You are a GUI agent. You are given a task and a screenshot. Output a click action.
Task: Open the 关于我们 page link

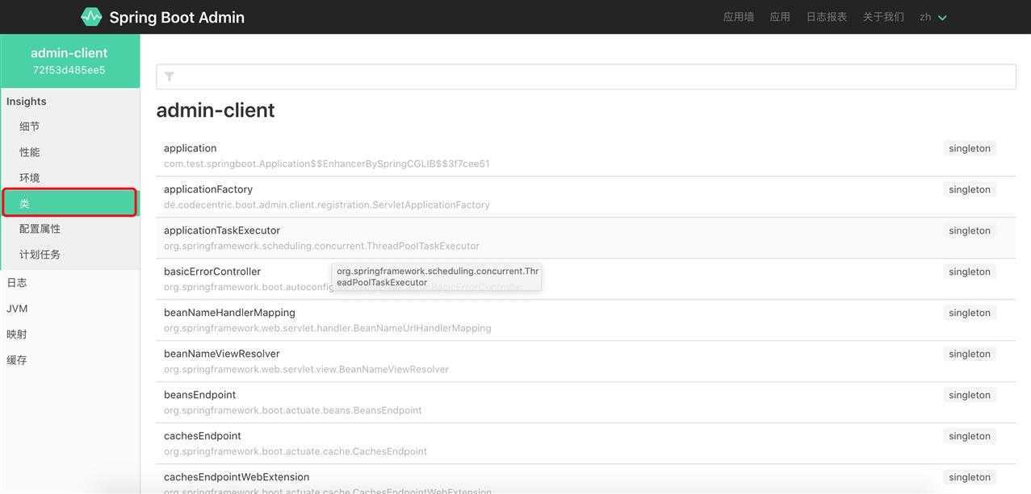[x=883, y=17]
